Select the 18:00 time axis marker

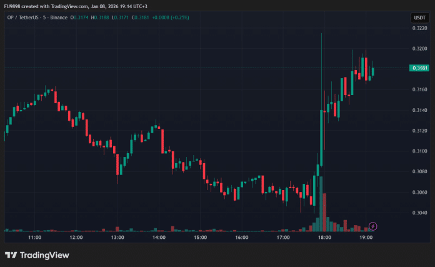324,238
